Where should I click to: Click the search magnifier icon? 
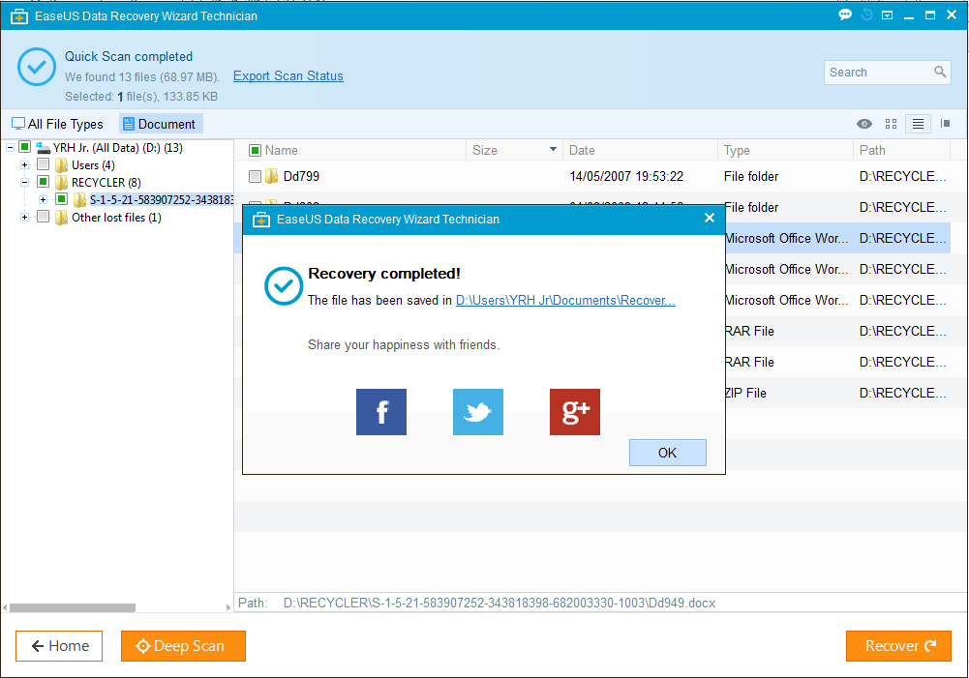[940, 72]
